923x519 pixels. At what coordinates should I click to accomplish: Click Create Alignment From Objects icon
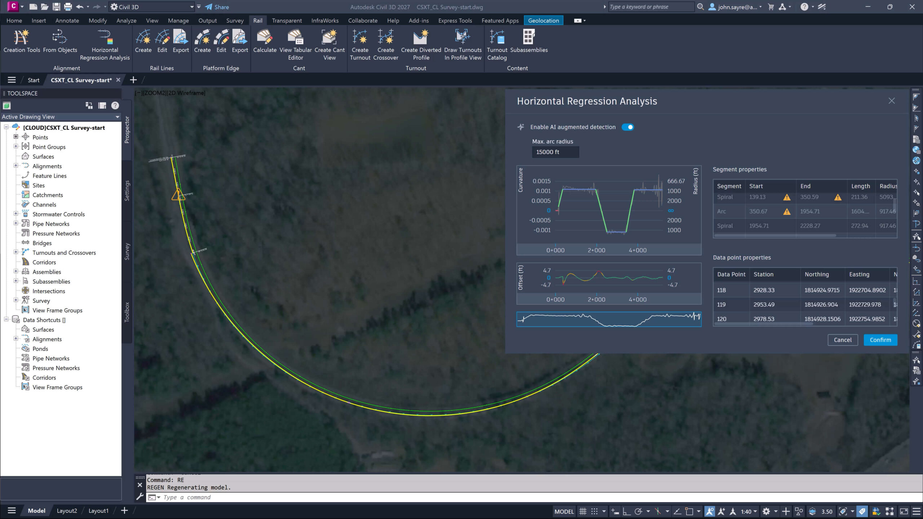point(60,41)
